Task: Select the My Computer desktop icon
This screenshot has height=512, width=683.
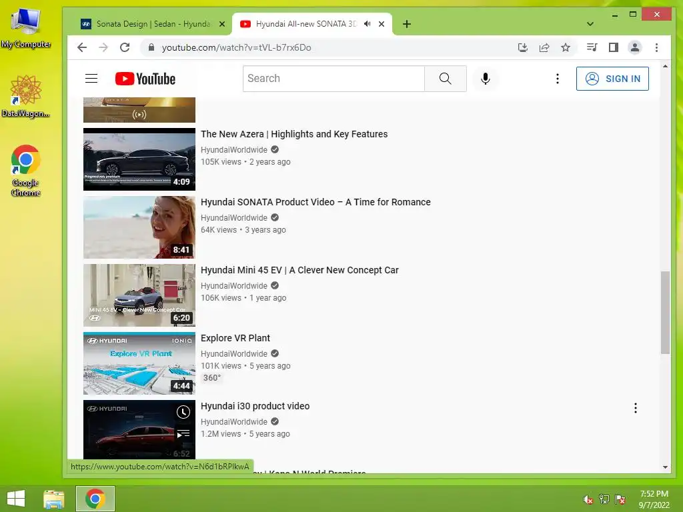Action: (26, 28)
